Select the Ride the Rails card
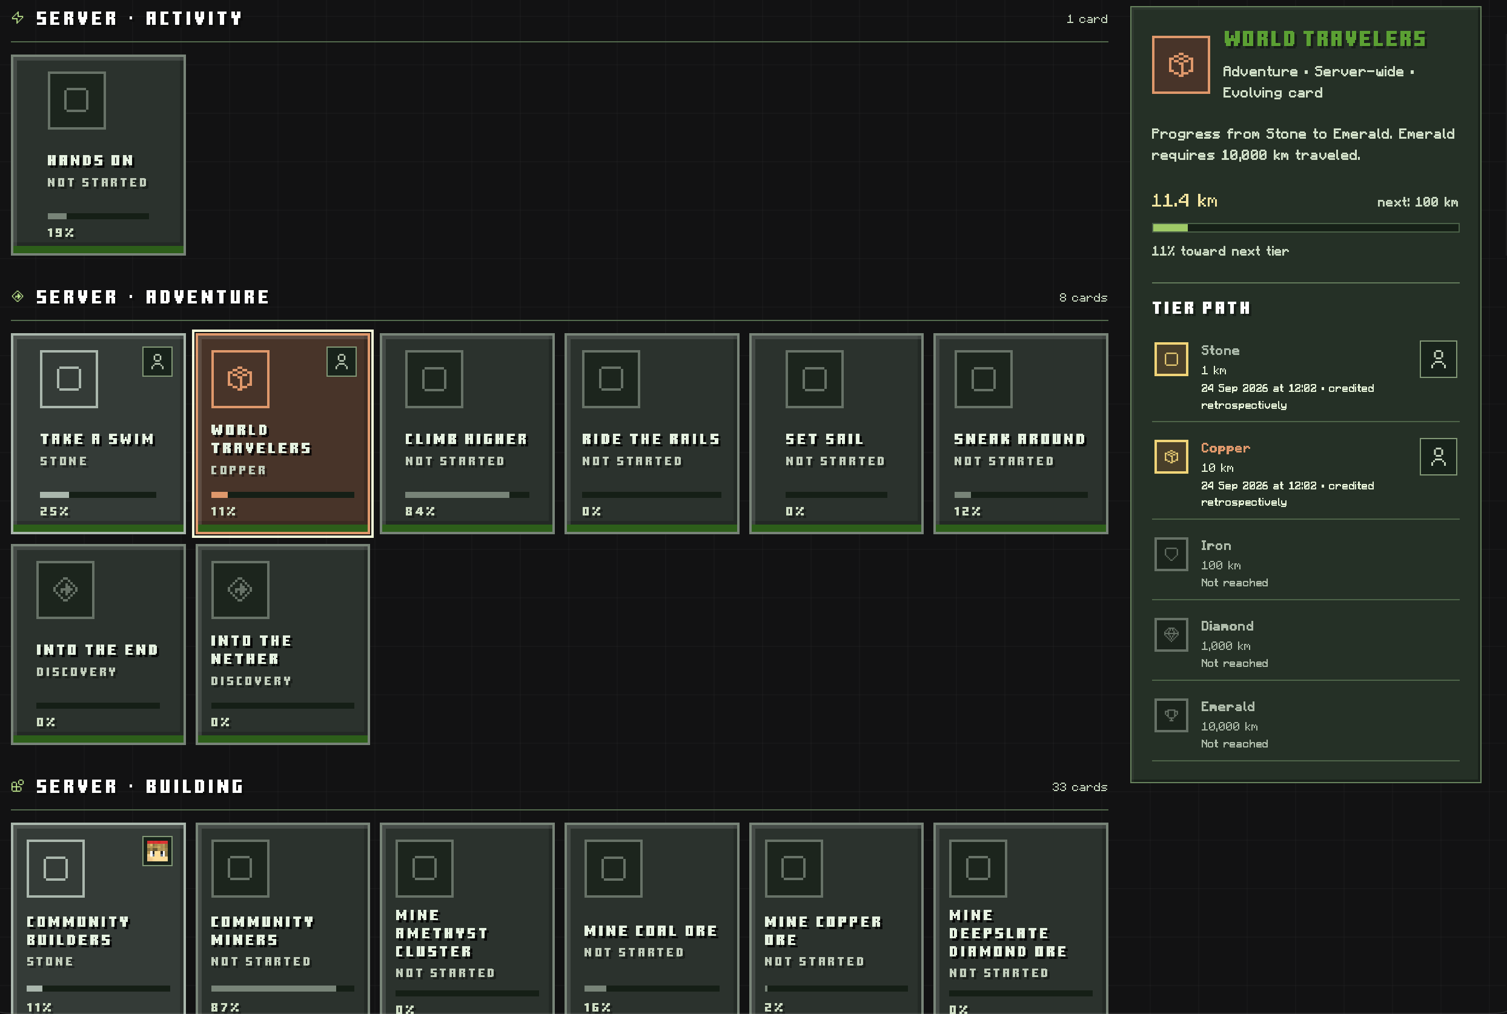The width and height of the screenshot is (1507, 1014). click(x=652, y=433)
